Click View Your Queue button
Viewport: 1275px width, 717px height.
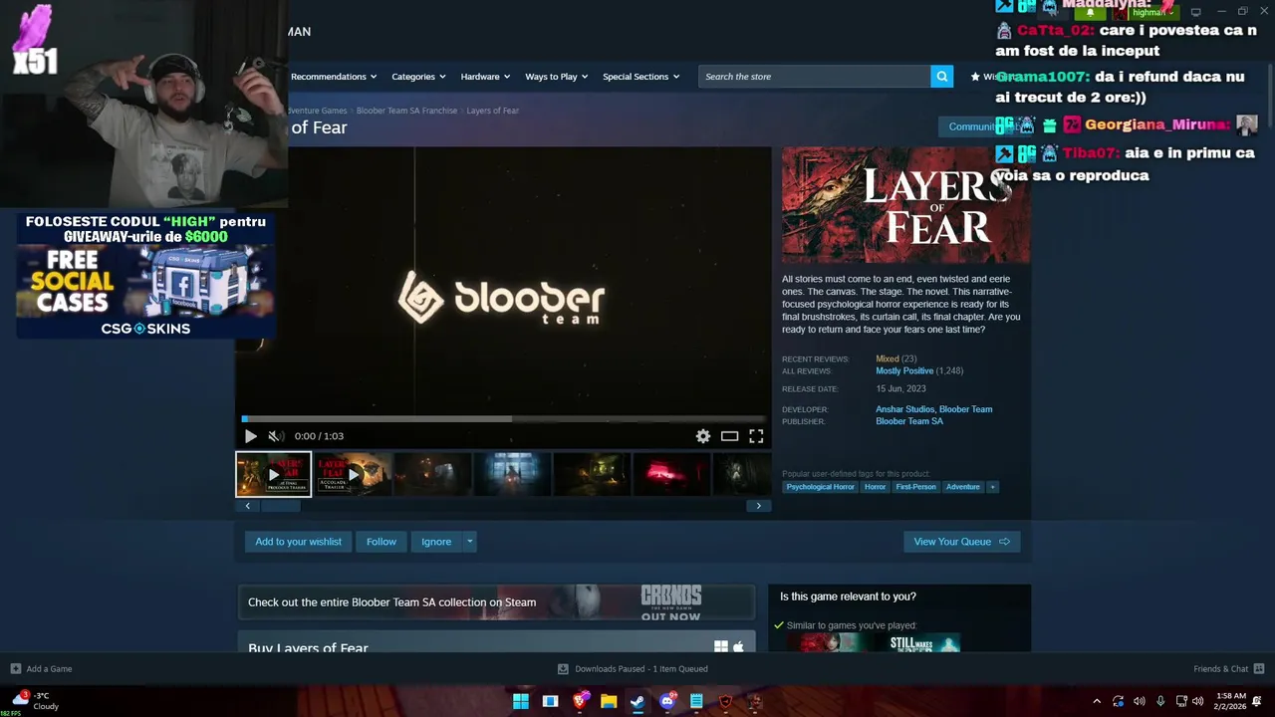coord(961,542)
